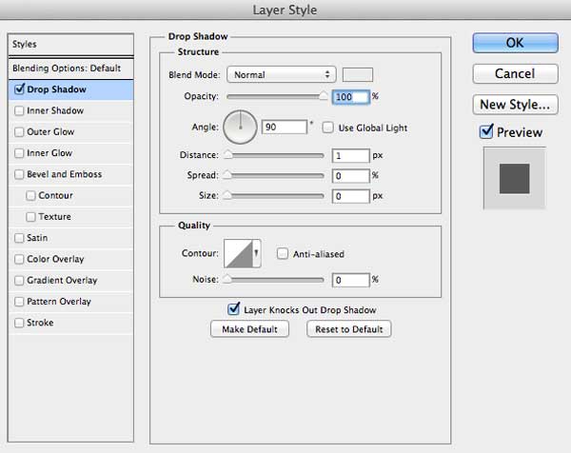The height and width of the screenshot is (453, 571).
Task: Uncheck Layer Knocks Out Drop Shadow
Action: [x=233, y=309]
